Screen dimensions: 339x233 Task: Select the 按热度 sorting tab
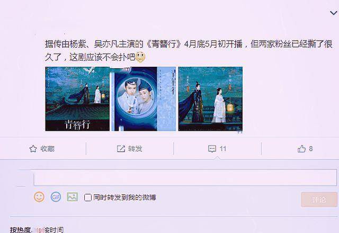point(21,229)
